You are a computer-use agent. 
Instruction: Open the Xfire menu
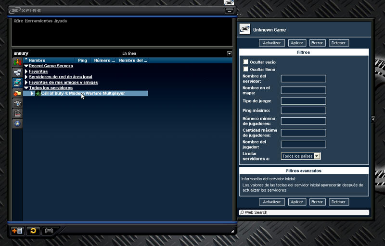pyautogui.click(x=18, y=21)
